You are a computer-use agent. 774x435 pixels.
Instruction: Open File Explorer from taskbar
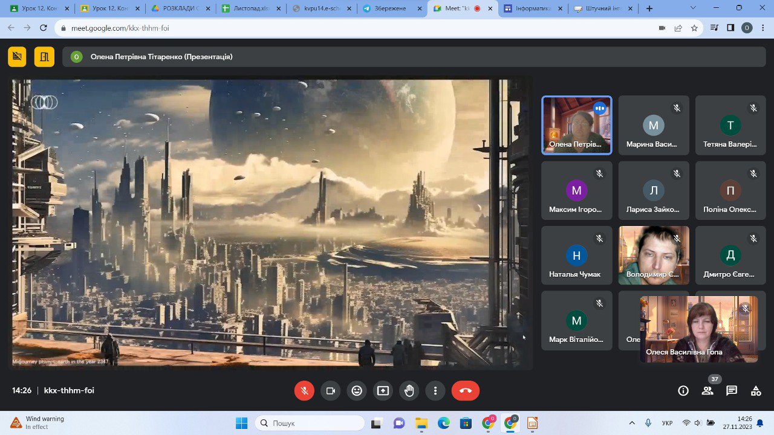click(x=421, y=423)
